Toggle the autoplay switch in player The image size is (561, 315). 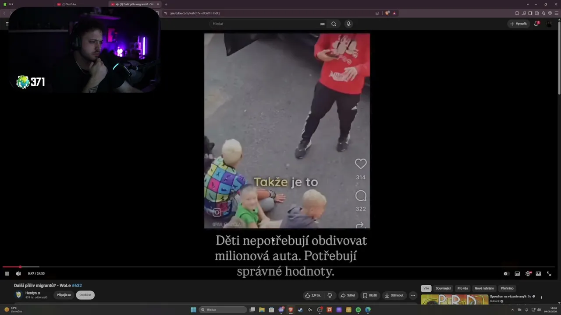point(506,273)
